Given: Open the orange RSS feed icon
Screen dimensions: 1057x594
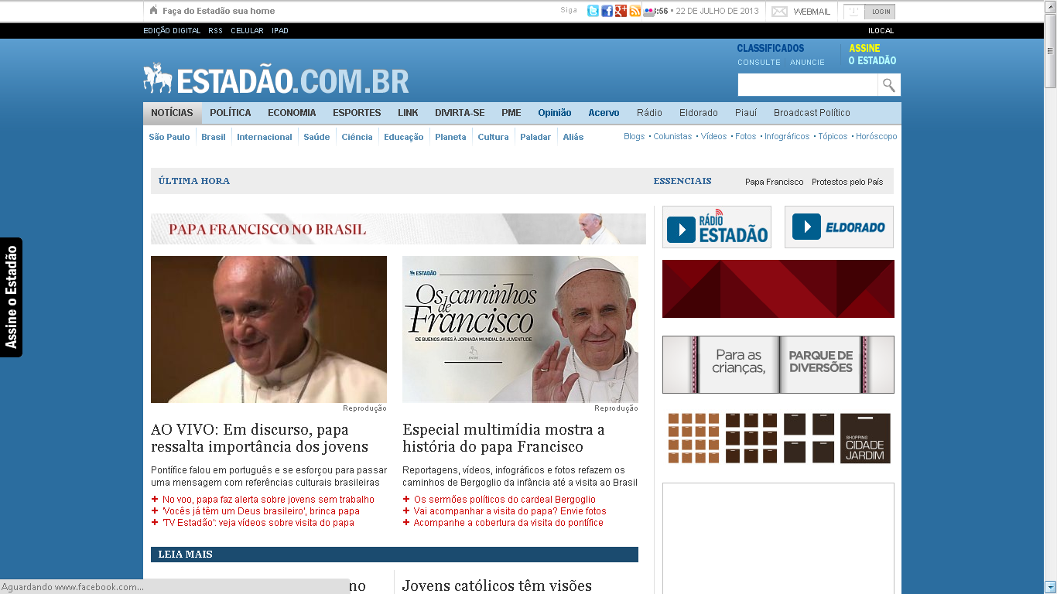Looking at the screenshot, I should pyautogui.click(x=635, y=11).
